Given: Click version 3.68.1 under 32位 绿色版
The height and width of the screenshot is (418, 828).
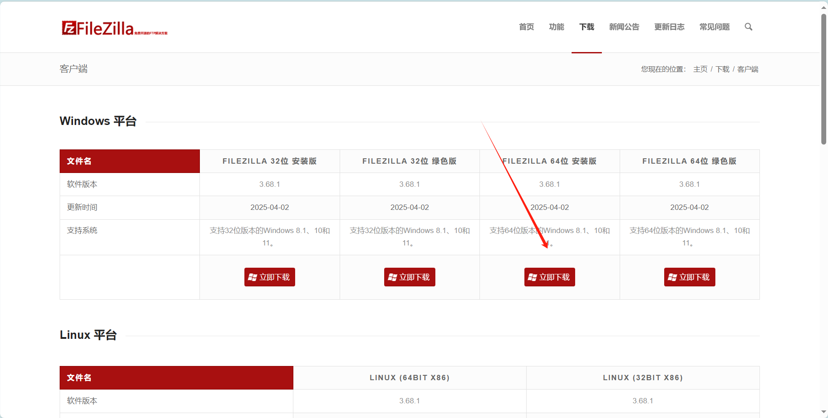Looking at the screenshot, I should [410, 184].
